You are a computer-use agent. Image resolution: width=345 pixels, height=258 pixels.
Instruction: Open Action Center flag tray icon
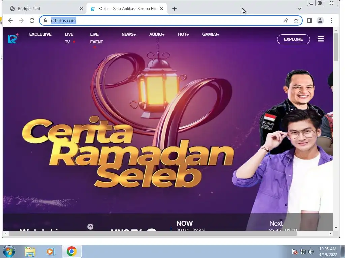(295, 252)
